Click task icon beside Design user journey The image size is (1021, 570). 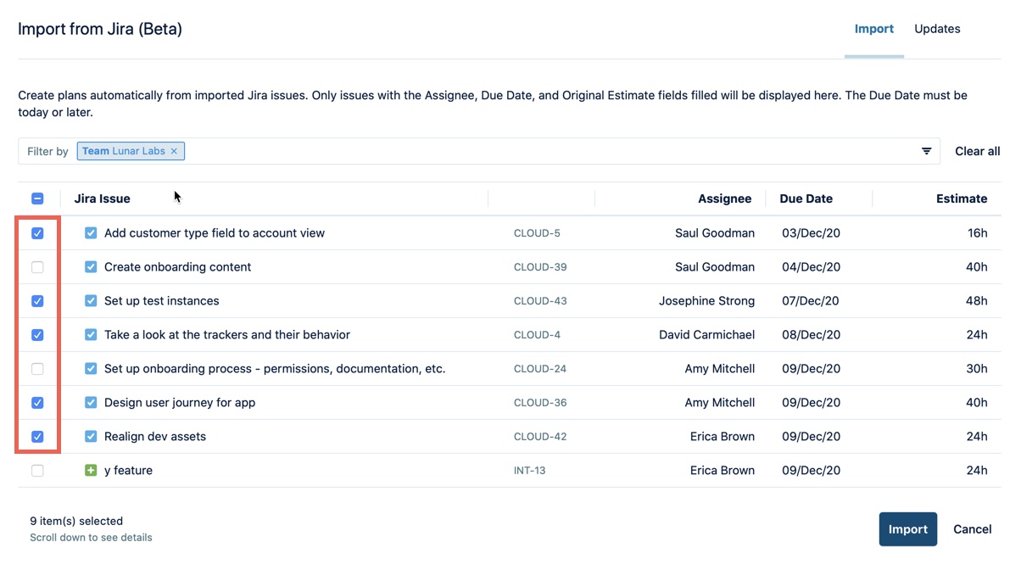coord(91,403)
